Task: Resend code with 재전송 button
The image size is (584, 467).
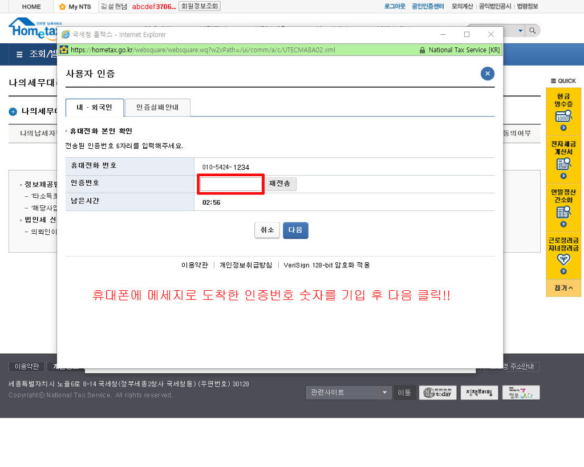Action: [x=280, y=184]
